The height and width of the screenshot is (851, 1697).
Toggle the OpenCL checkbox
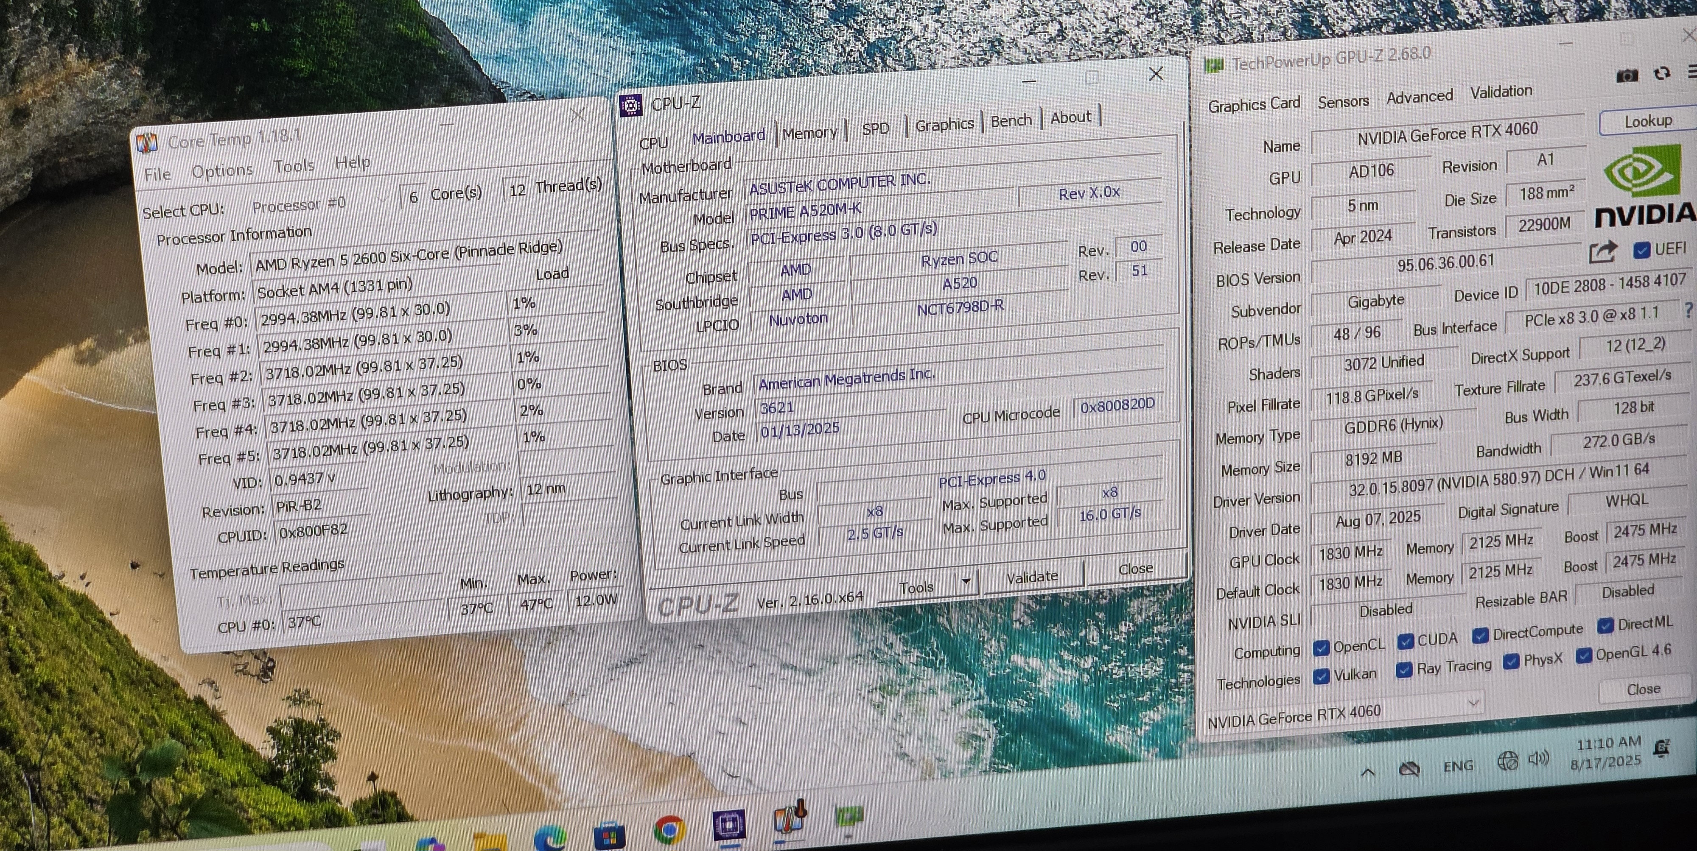(x=1321, y=648)
